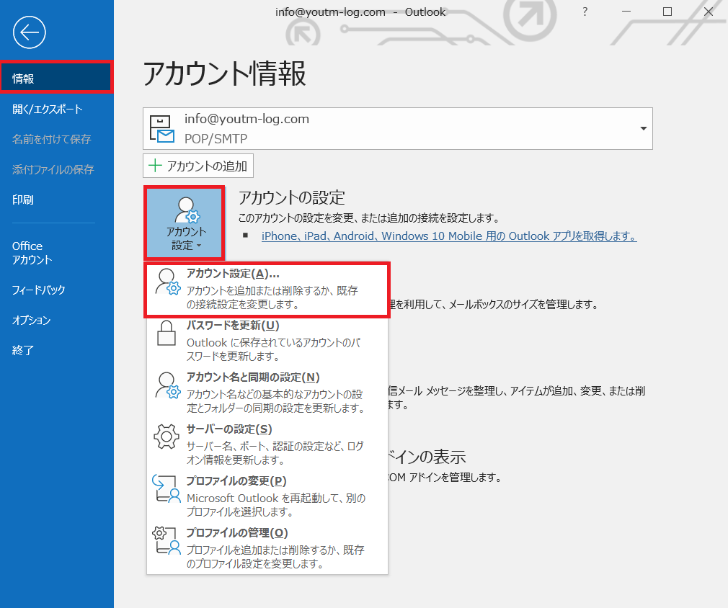Click the アカウントの設定 section heading
Image resolution: width=728 pixels, height=608 pixels.
click(292, 197)
